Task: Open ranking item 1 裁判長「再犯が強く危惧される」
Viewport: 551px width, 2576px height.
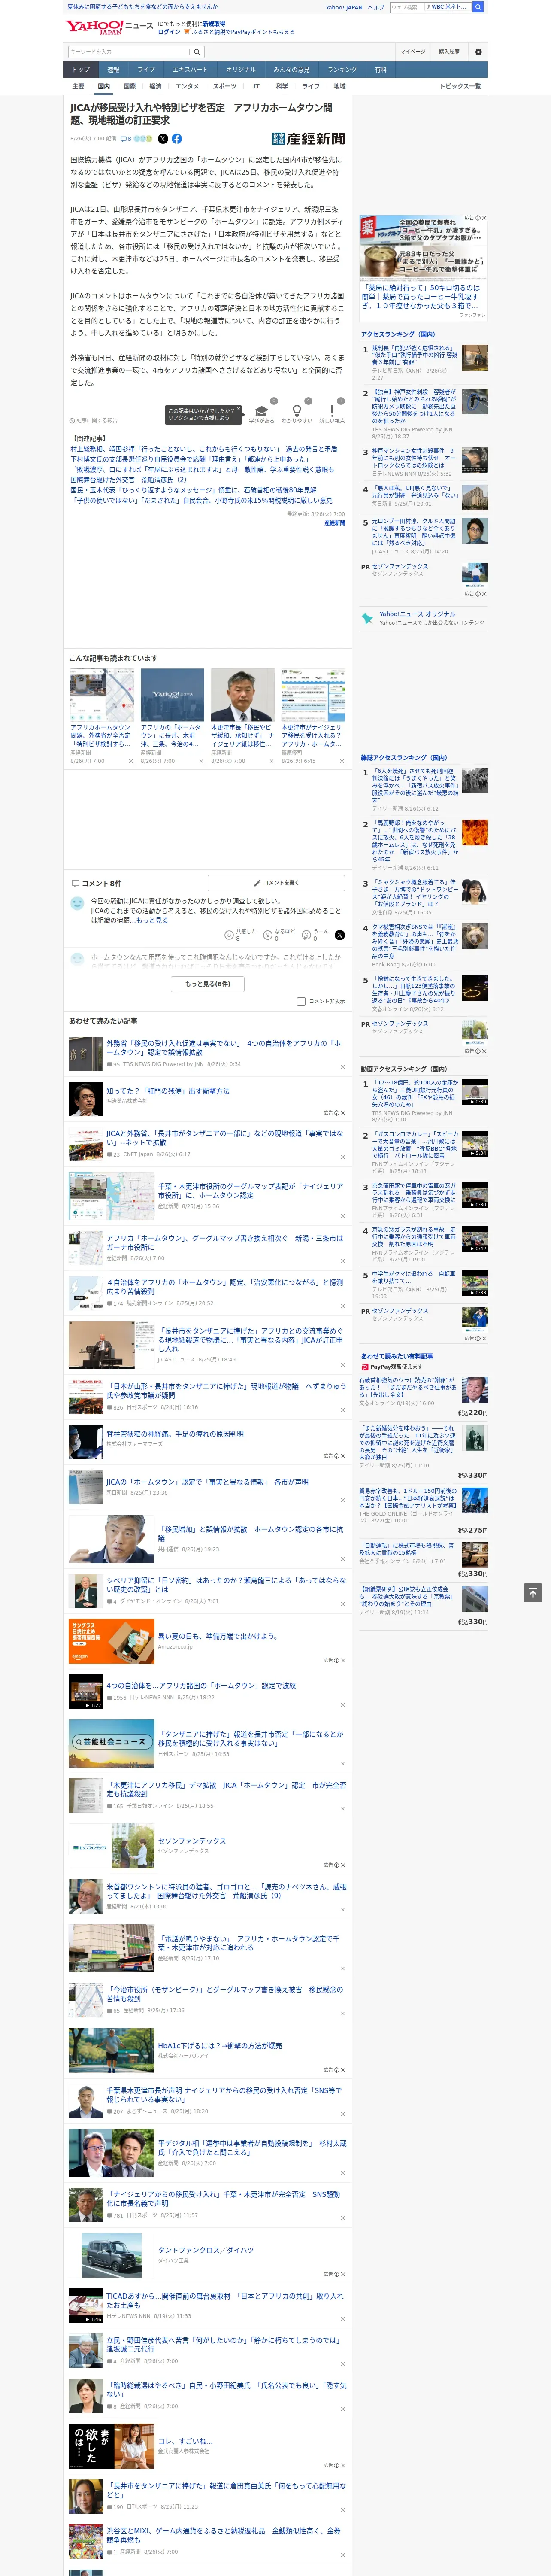Action: [415, 354]
